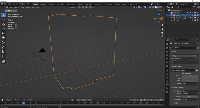Activate the 3D Cursor tool
Viewport: 200px width, 108px height.
(x=3, y=20)
